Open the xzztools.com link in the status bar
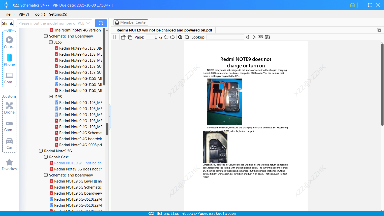The width and height of the screenshot is (384, 216). 209,213
